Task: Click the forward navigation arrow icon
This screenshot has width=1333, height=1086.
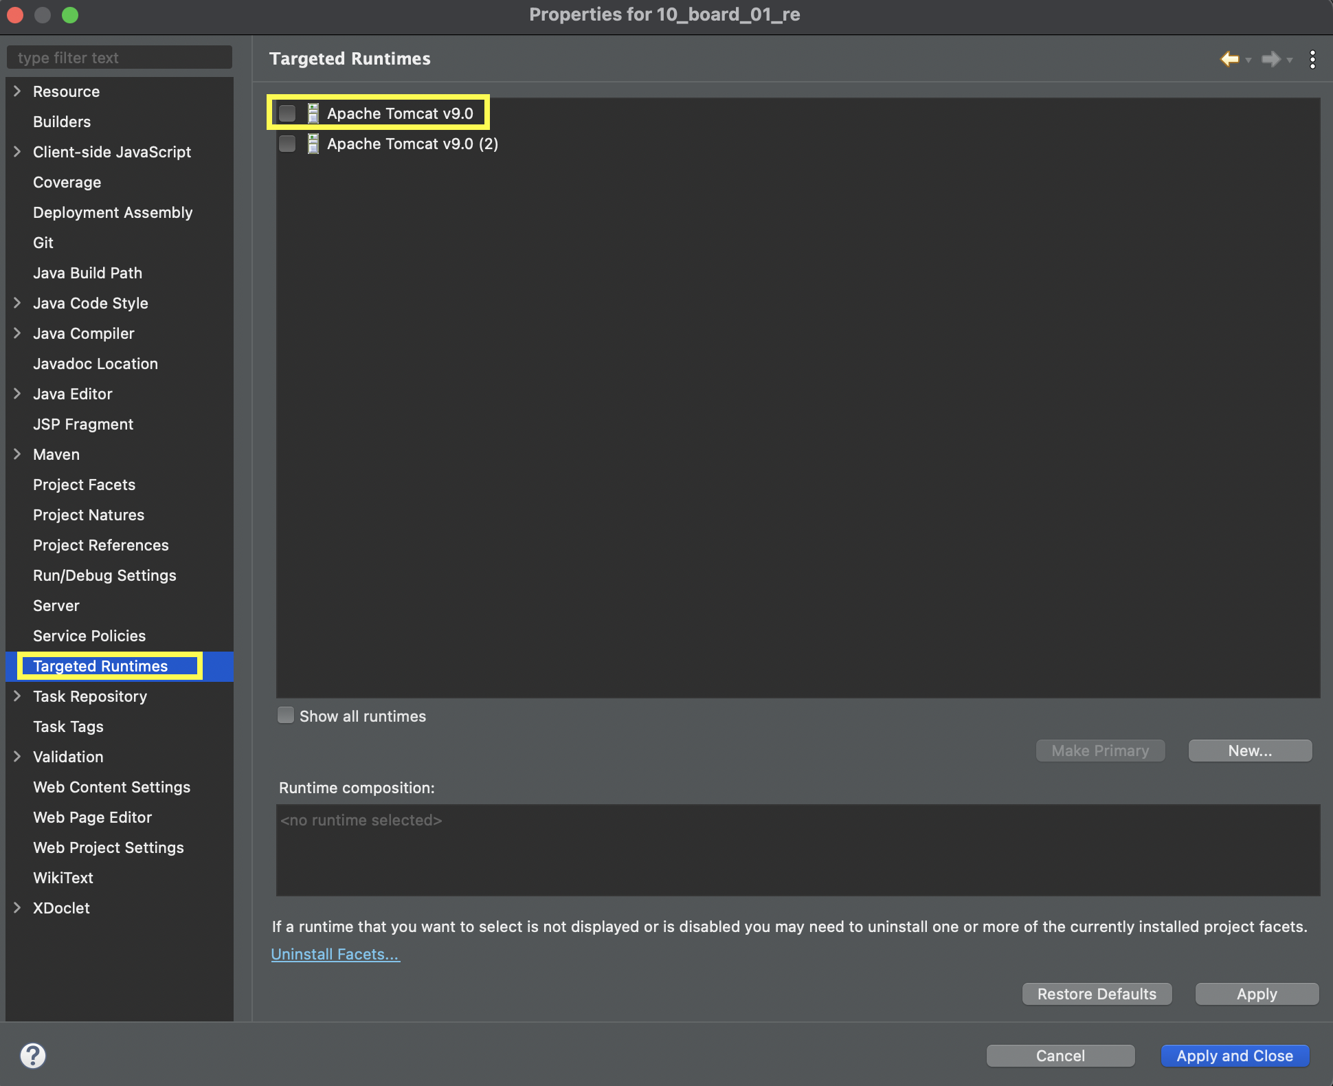Action: (x=1270, y=59)
